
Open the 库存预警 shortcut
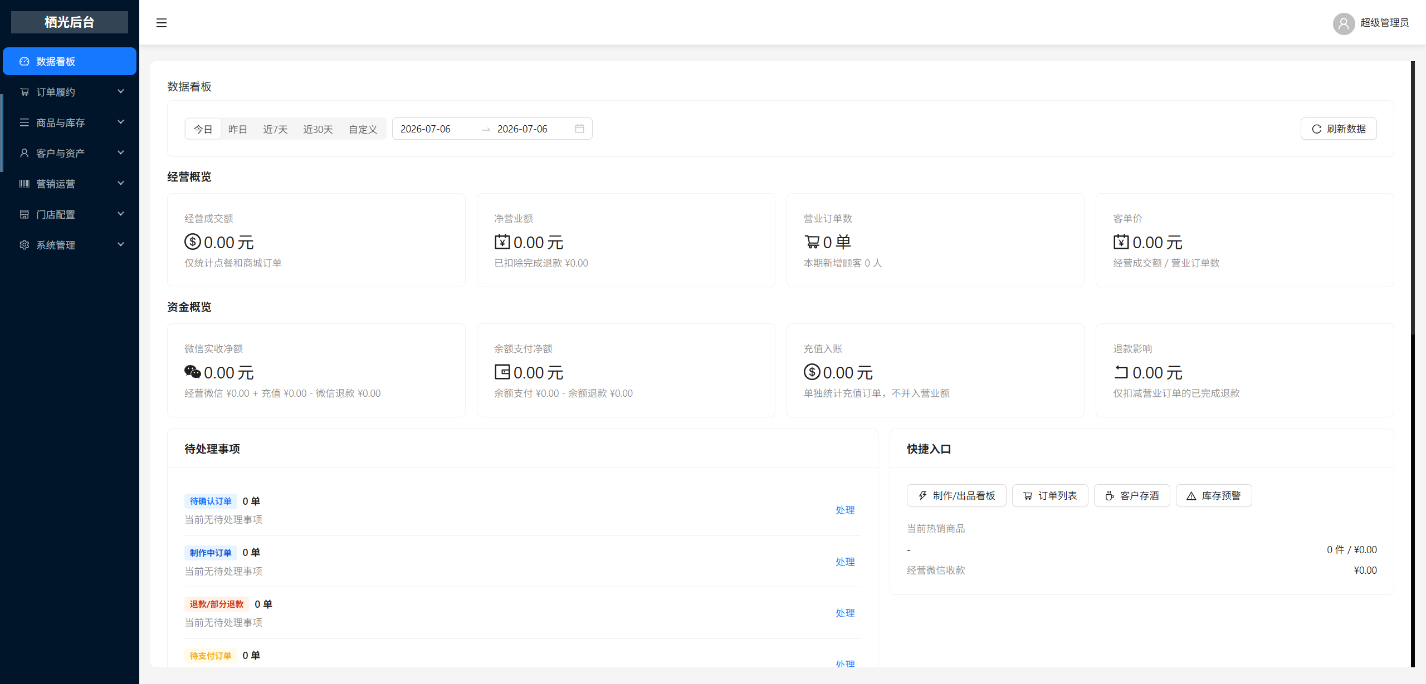click(1214, 496)
